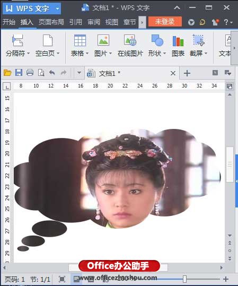The image size is (238, 286).
Task: Click the ruler tab stop selector
Action: 7,86
